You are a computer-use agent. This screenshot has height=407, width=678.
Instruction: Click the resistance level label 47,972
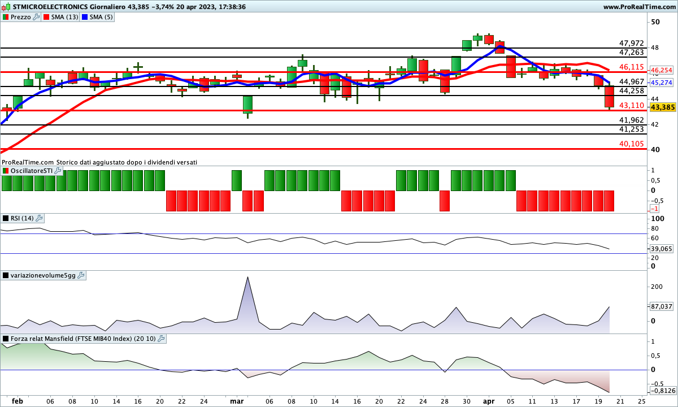[x=632, y=43]
